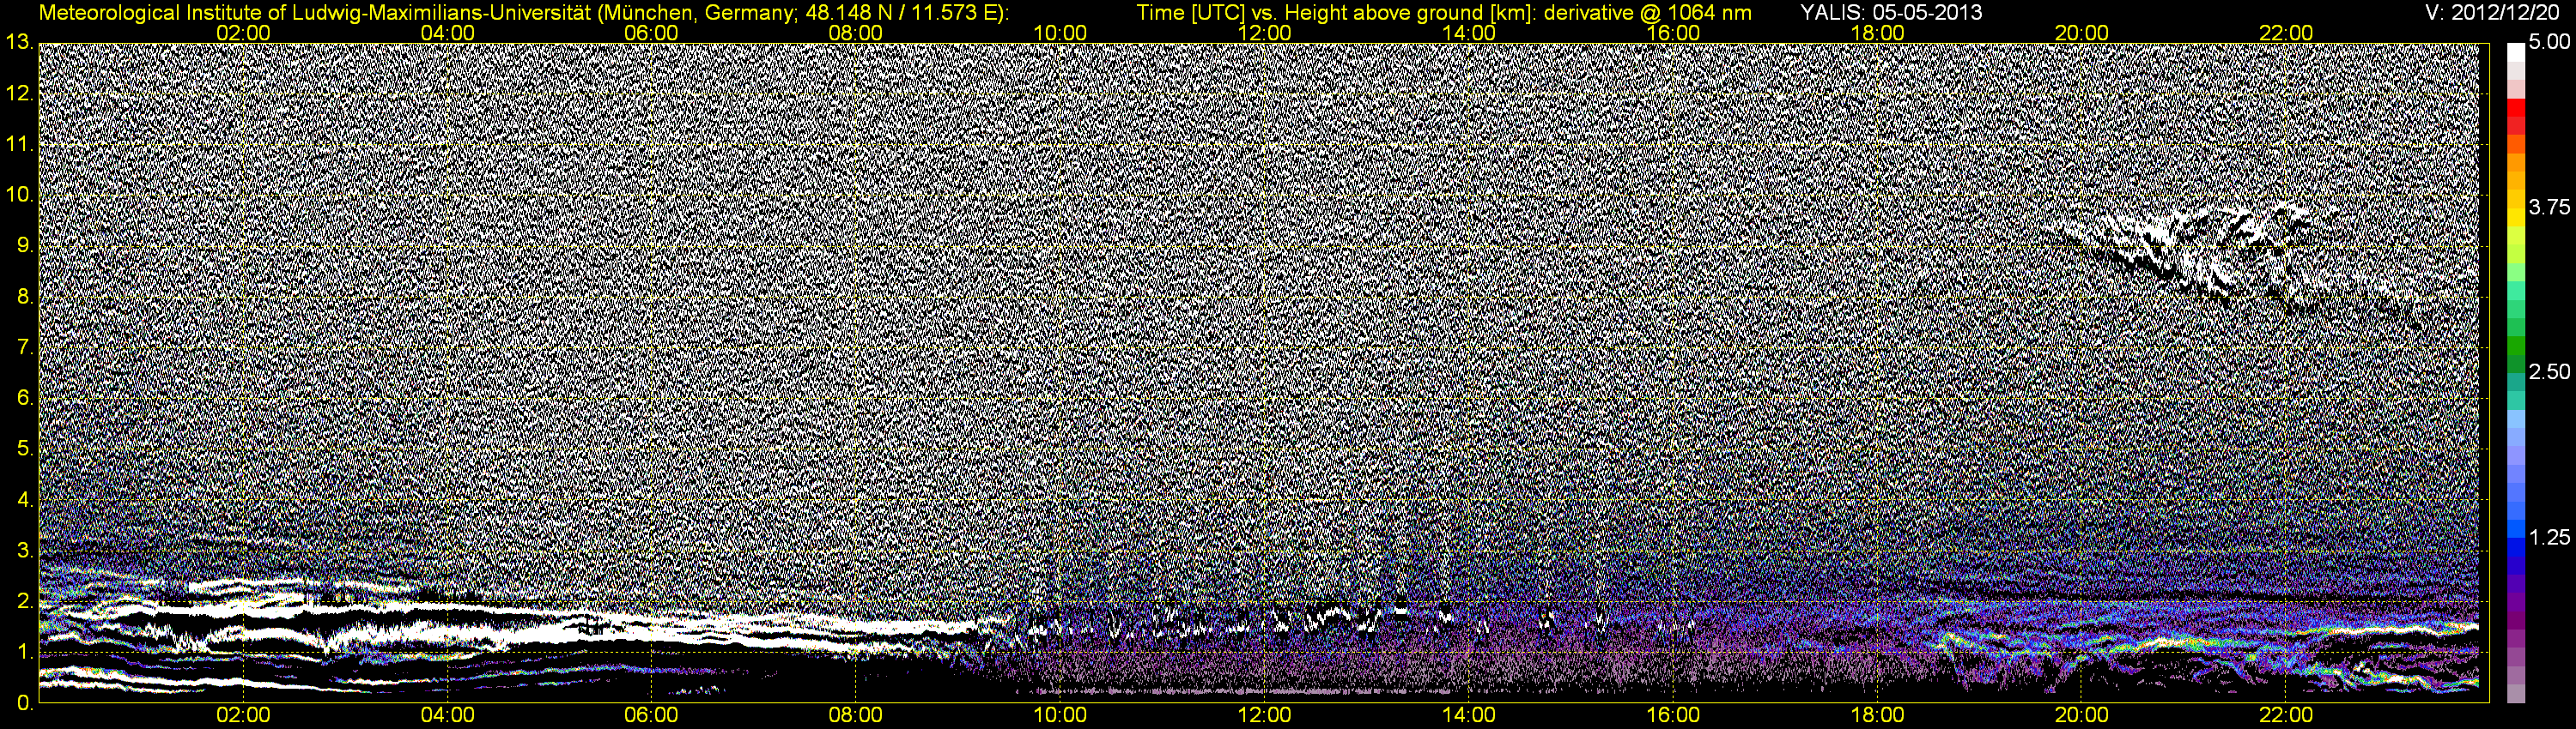
Task: Click the 02:00 label on the bottom time axis
Action: pos(243,716)
